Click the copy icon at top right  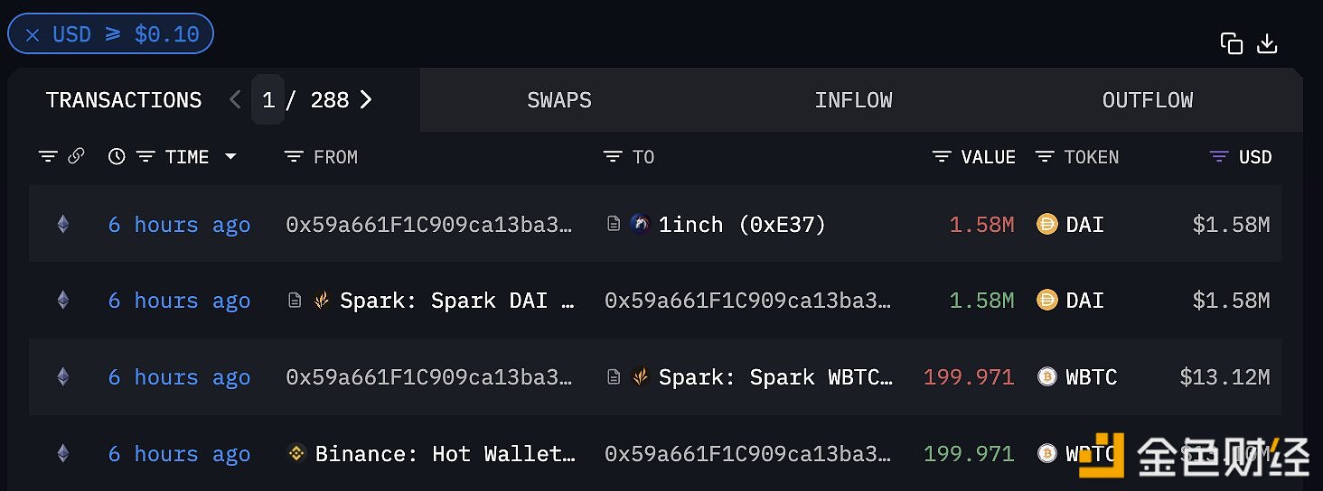pyautogui.click(x=1231, y=43)
